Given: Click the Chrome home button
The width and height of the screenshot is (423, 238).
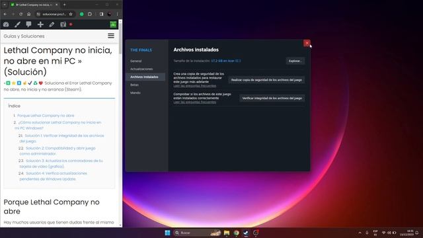Looking at the screenshot, I should pos(28,14).
